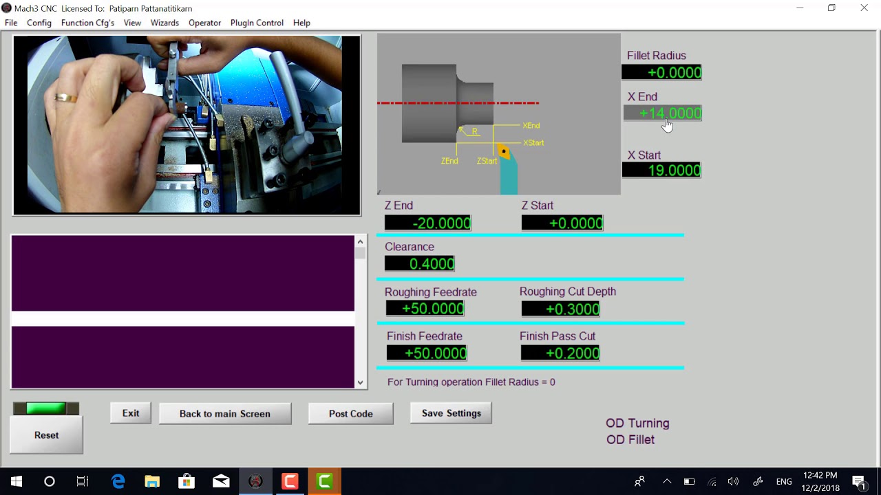
Task: Select the X End value field
Action: [x=662, y=113]
